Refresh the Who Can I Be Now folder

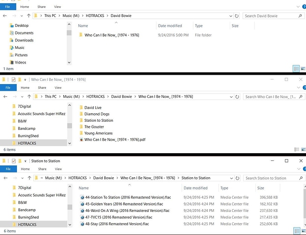coord(237,97)
